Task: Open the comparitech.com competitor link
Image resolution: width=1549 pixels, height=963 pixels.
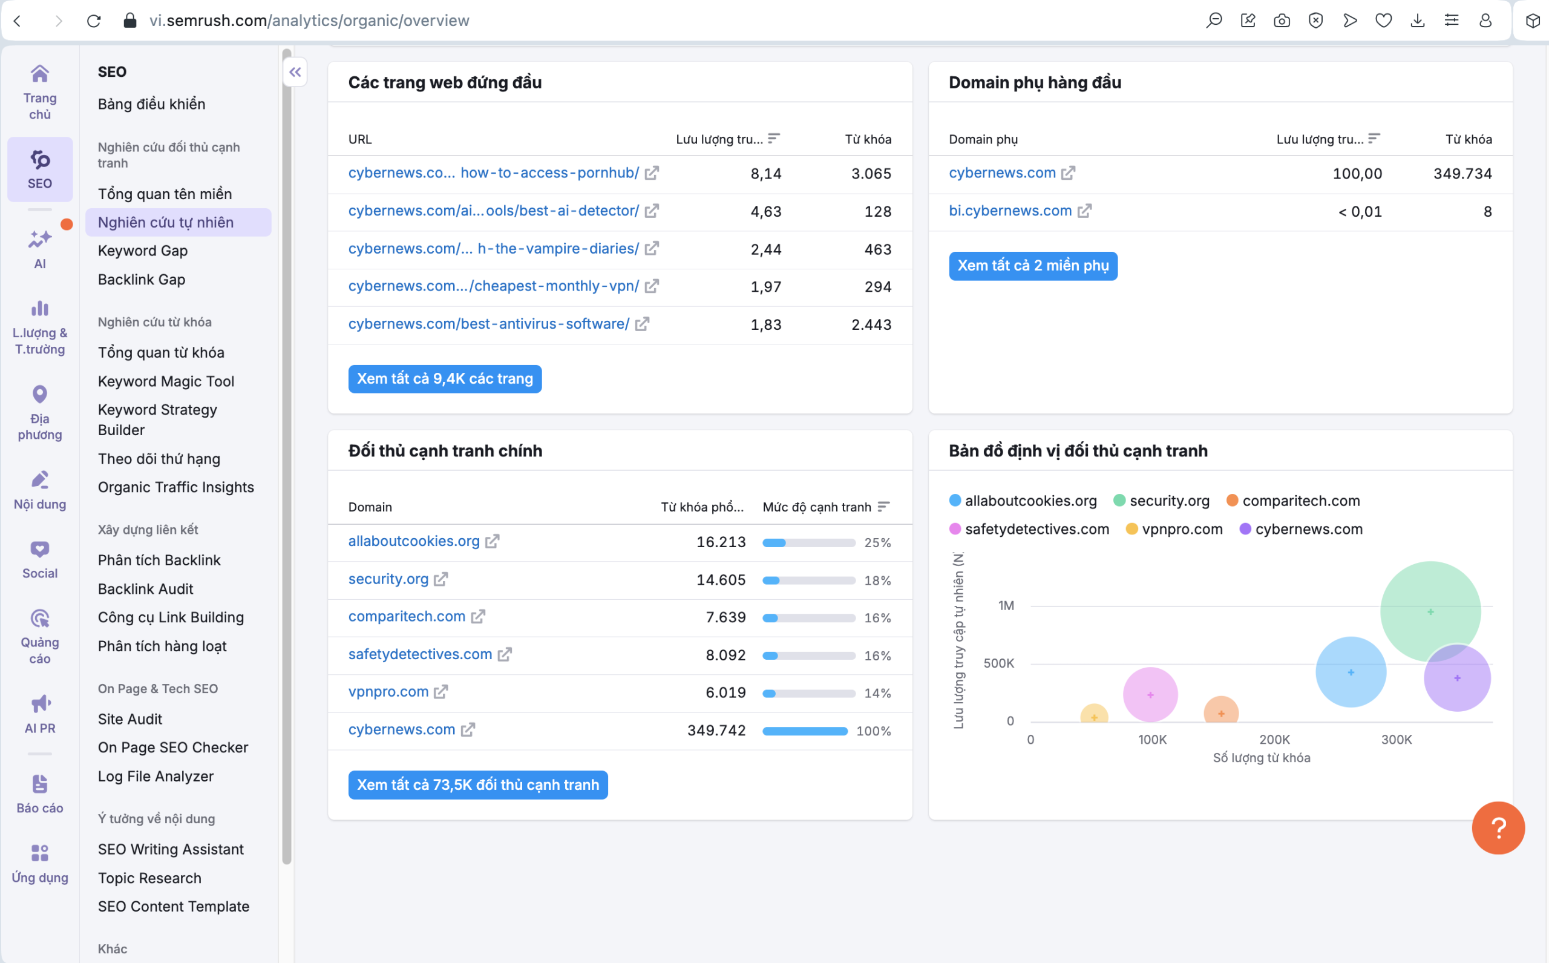Action: click(406, 617)
